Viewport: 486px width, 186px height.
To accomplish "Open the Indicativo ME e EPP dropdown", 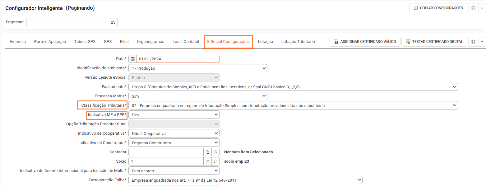I will coord(174,115).
